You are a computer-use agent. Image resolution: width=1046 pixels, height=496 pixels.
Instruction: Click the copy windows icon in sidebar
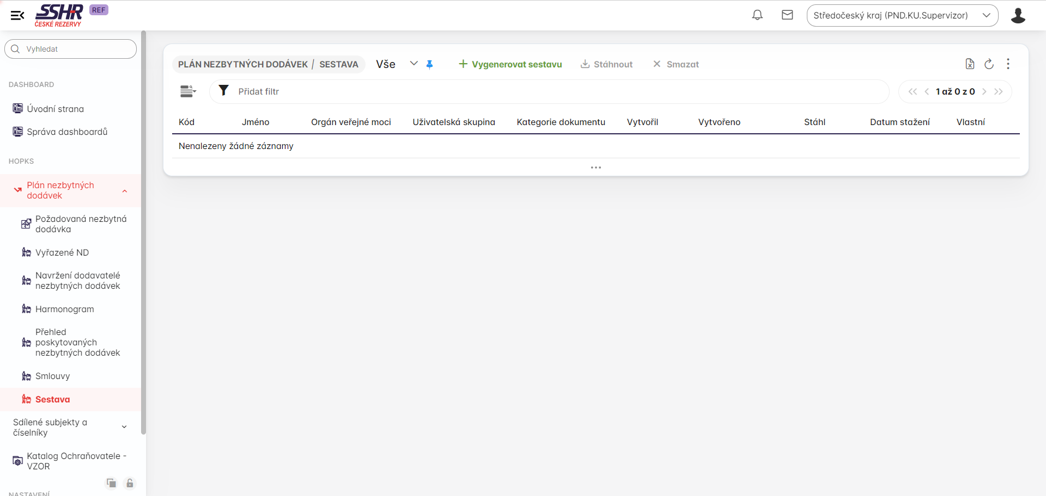[111, 483]
